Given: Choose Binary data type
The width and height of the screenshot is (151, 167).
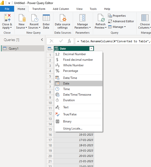Looking at the screenshot, I should coord(79,121).
